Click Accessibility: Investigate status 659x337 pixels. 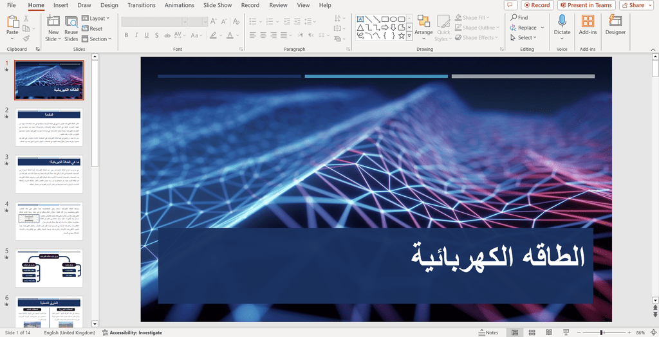132,332
